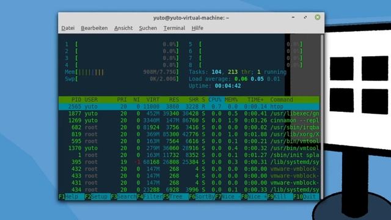Sort by the PRI column header
The width and height of the screenshot is (391, 220).
(x=122, y=100)
